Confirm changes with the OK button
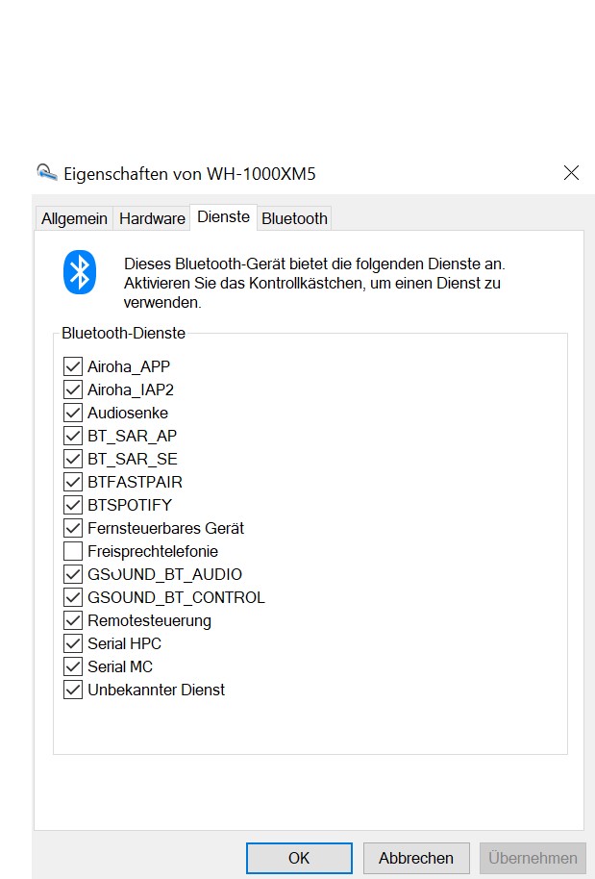 click(298, 858)
